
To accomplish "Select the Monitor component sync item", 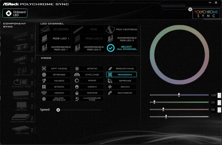I will point(21,107).
